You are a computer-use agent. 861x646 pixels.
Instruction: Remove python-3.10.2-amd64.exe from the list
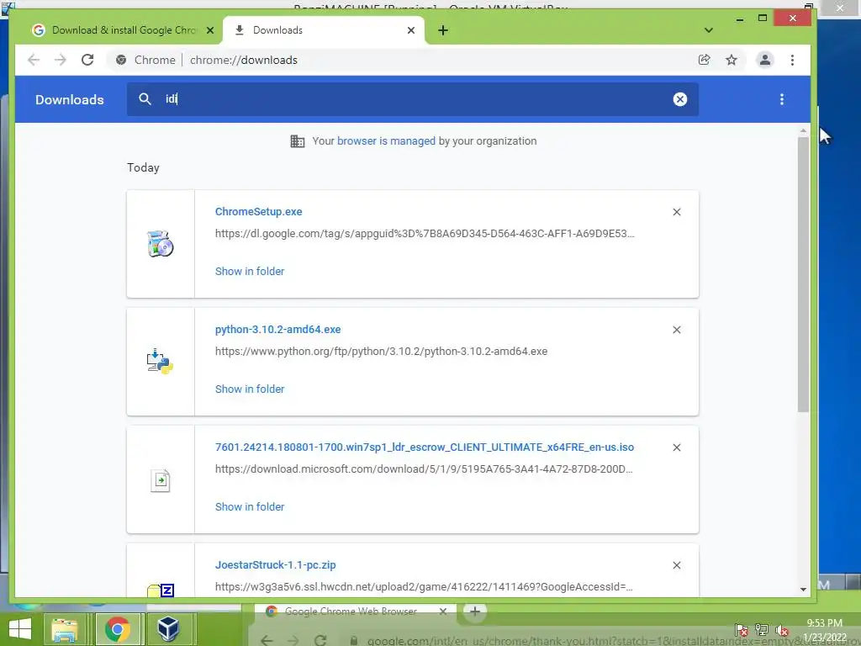point(677,330)
